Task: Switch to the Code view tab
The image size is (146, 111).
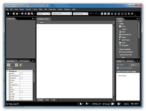Action: [53, 100]
